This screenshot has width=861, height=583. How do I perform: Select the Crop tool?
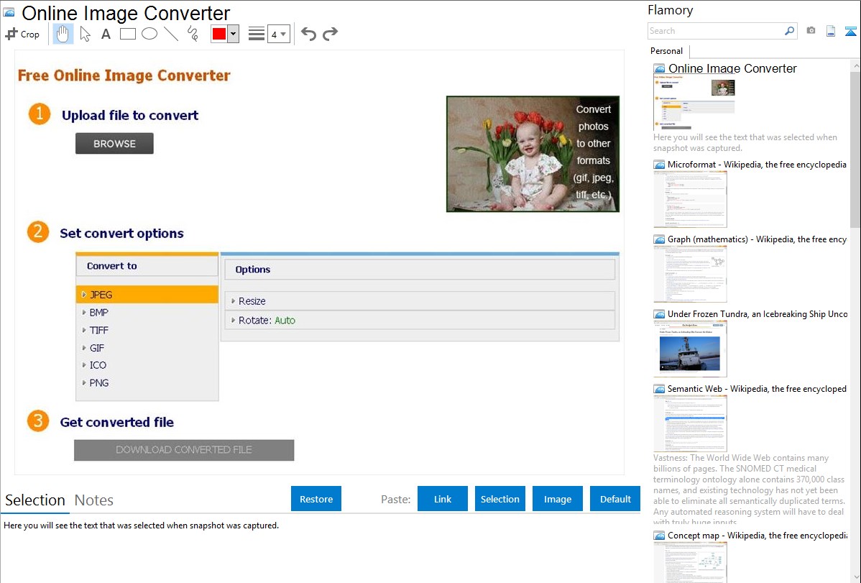pos(22,34)
